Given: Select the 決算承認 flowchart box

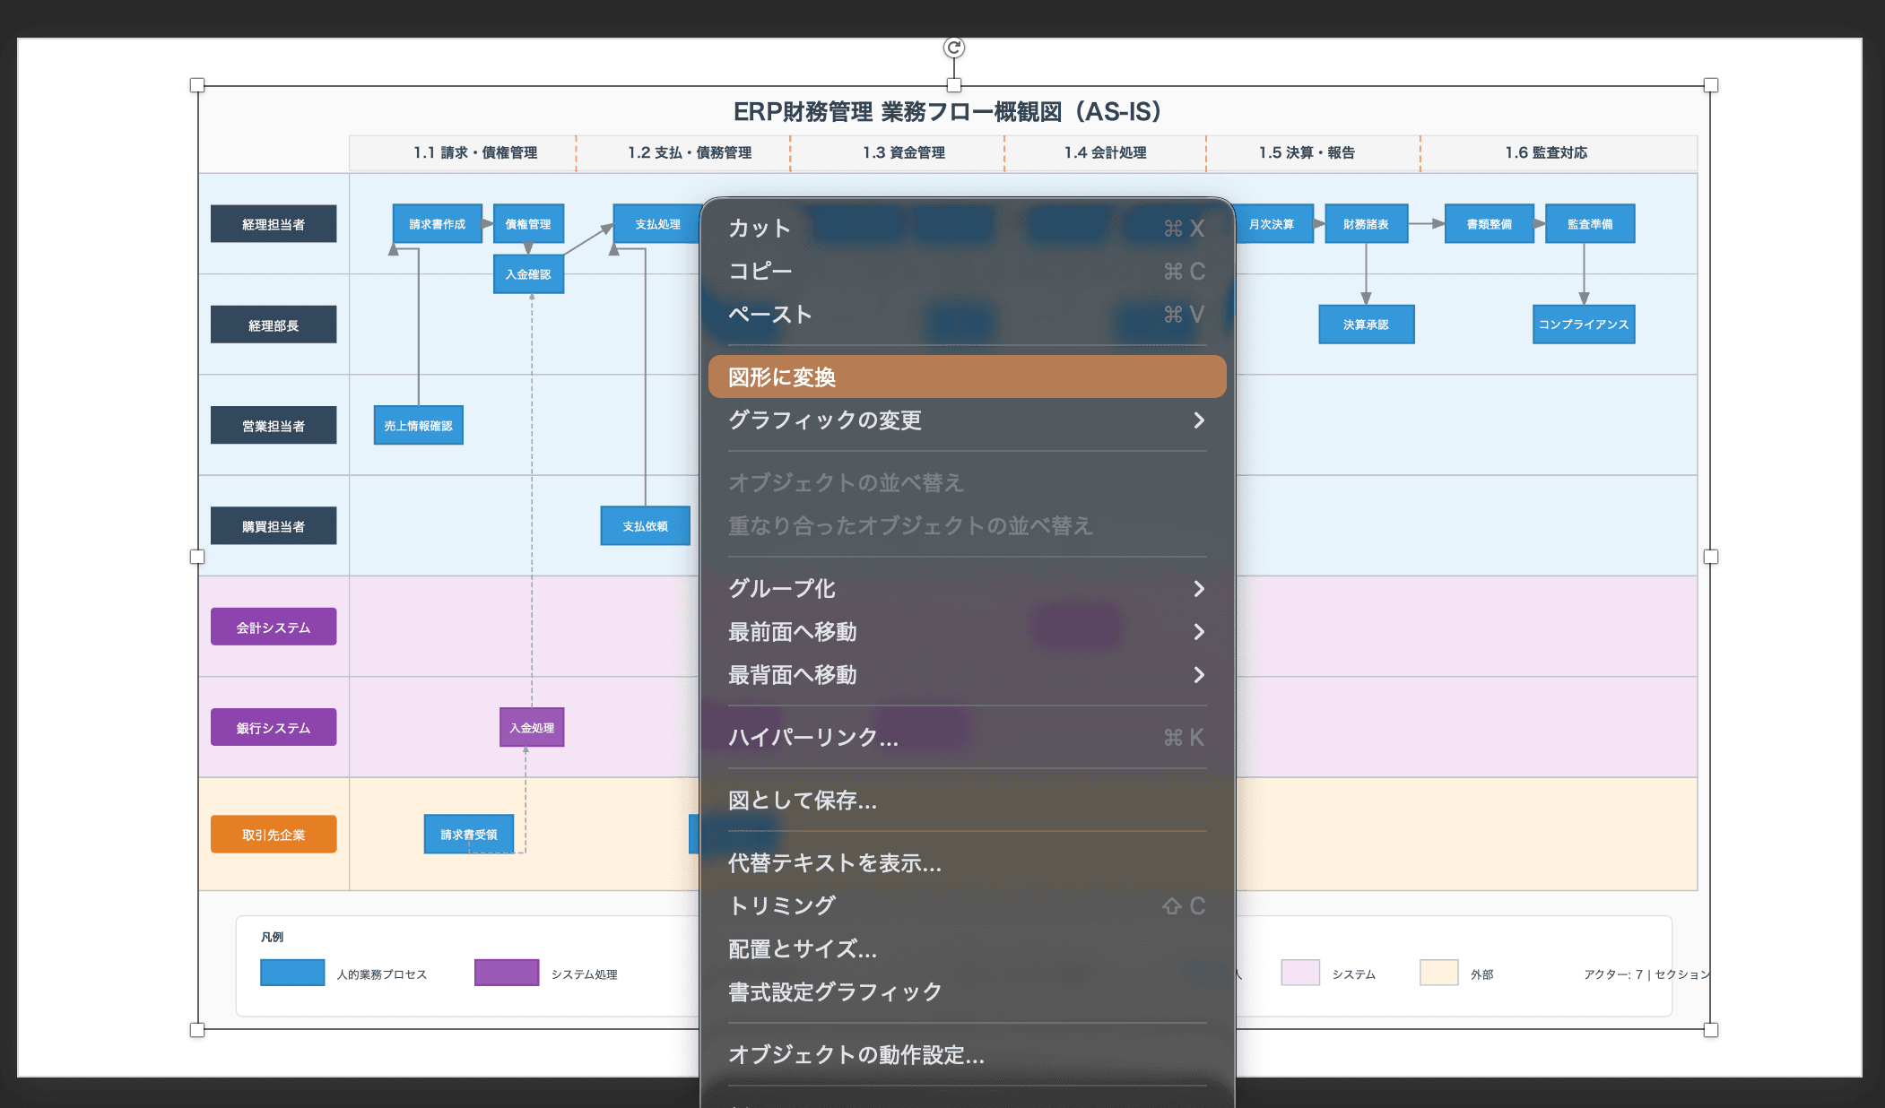Looking at the screenshot, I should pos(1366,325).
